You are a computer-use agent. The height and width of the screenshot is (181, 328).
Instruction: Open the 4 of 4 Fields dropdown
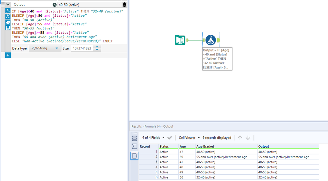tap(153, 138)
